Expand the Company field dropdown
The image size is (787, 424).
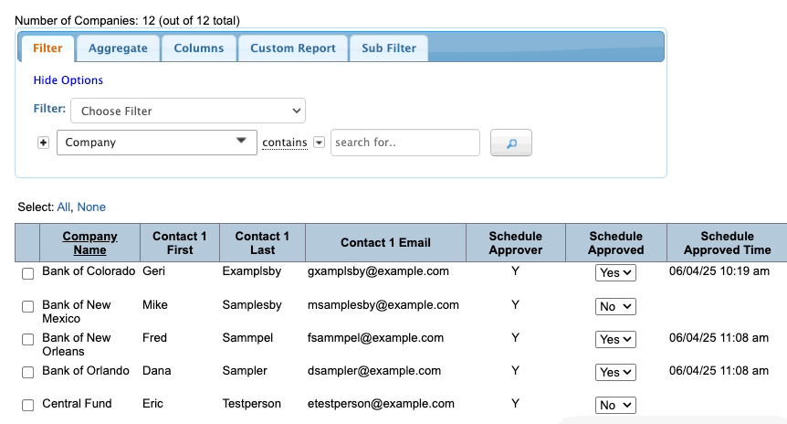click(x=156, y=143)
